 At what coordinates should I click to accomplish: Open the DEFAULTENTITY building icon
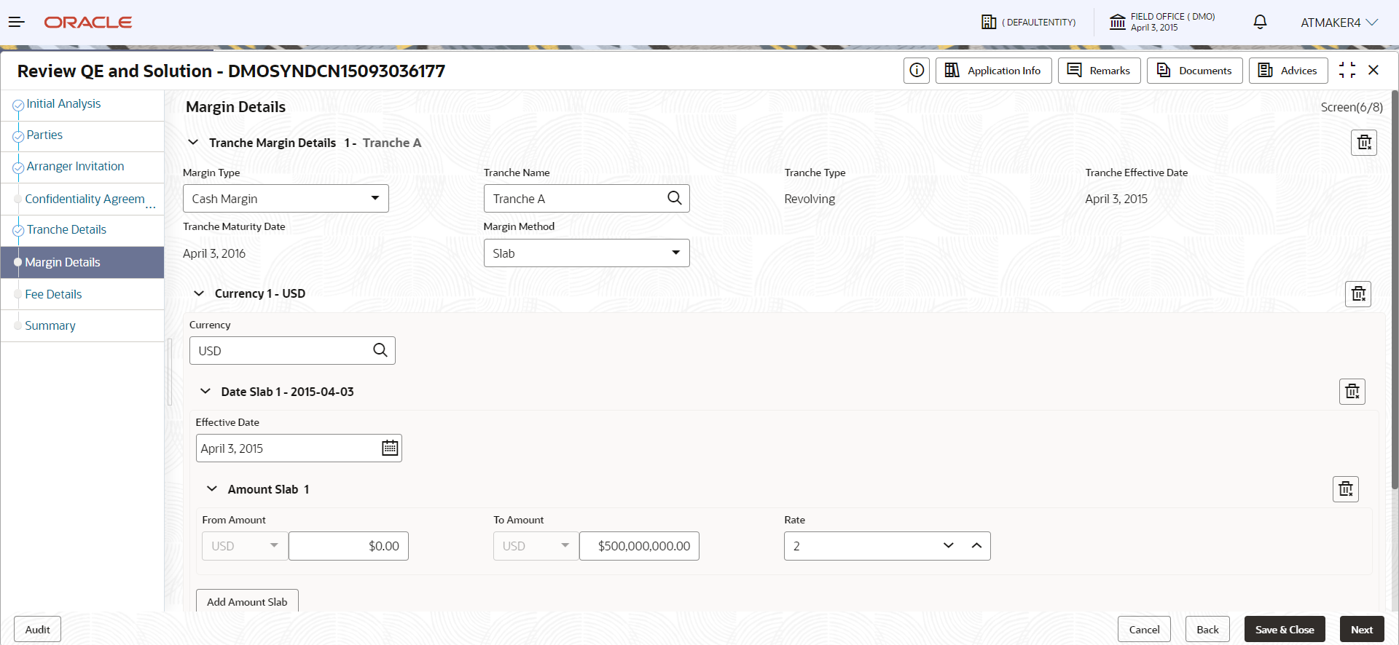989,23
